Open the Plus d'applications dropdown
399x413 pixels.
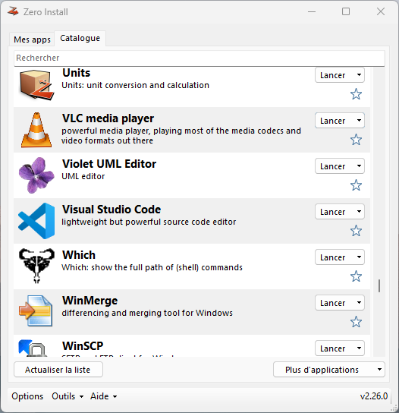(x=329, y=370)
